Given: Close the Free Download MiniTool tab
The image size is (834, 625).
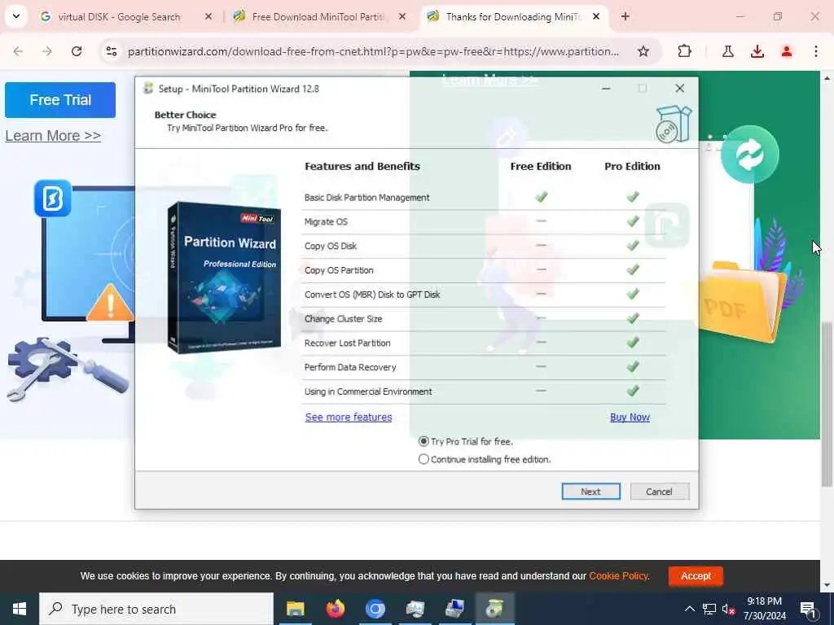Looking at the screenshot, I should coord(402,17).
